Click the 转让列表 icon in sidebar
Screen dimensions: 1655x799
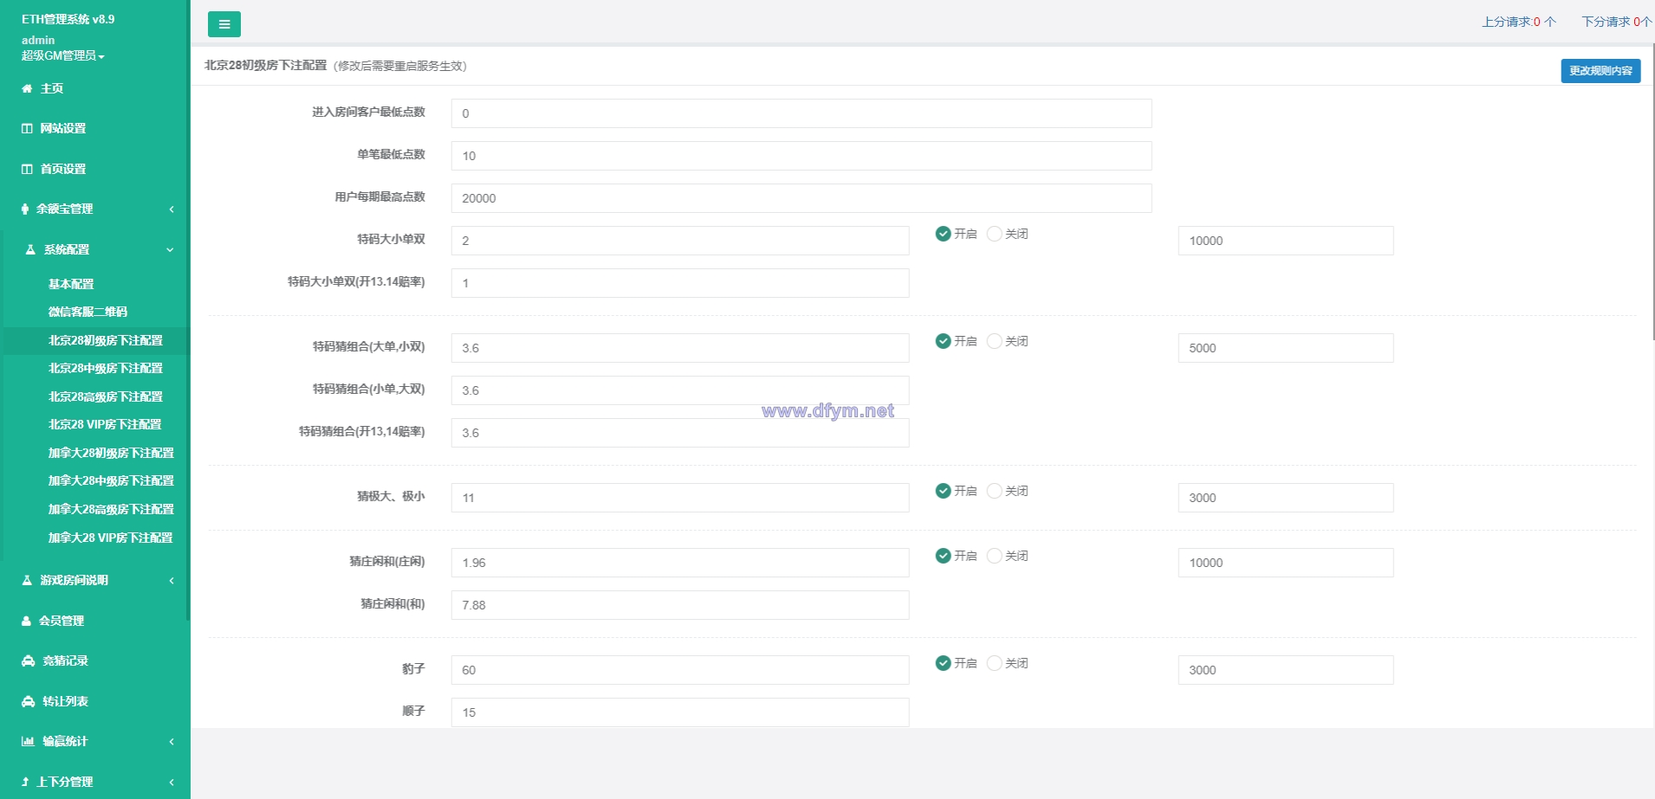[28, 701]
